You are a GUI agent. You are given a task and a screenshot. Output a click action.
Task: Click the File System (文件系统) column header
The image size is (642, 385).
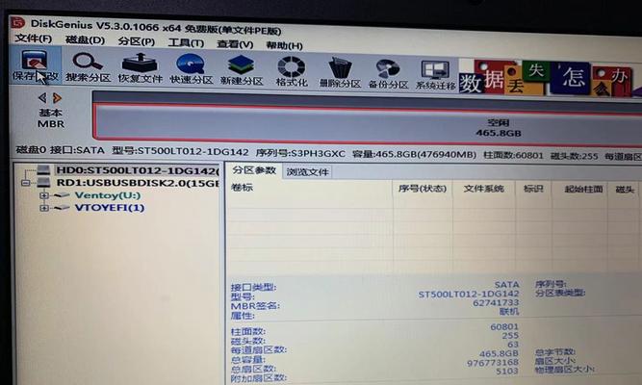tap(483, 189)
